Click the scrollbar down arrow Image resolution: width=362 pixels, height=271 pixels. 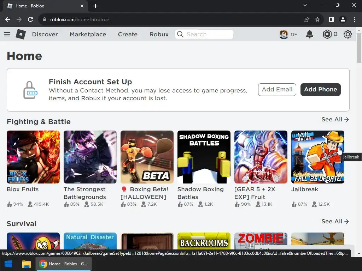(x=359, y=254)
